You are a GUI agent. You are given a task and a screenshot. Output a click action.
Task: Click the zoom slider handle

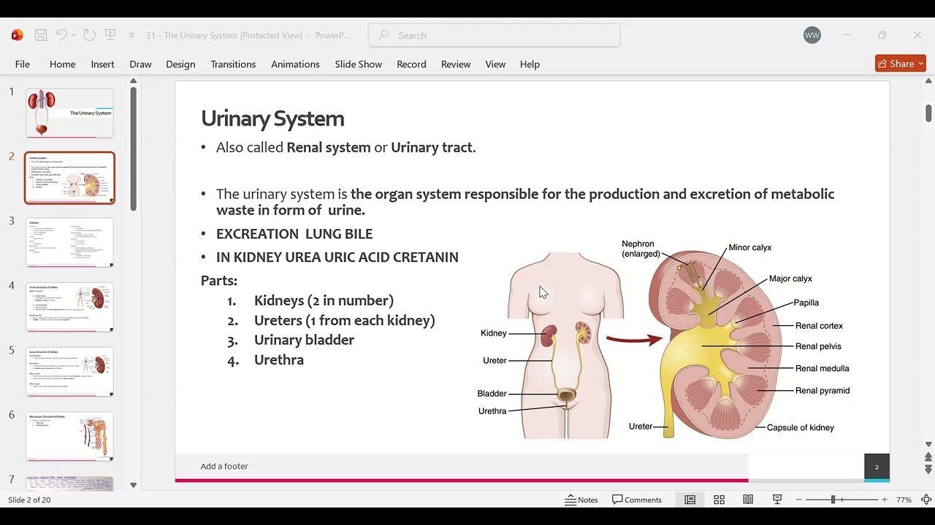point(833,499)
